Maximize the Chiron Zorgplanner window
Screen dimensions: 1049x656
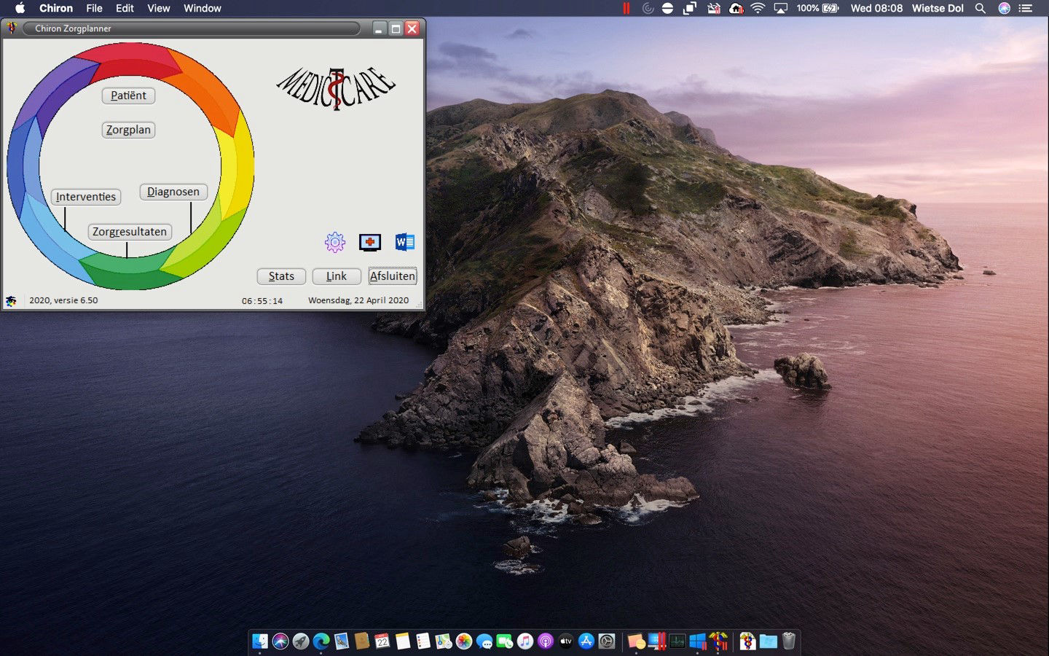tap(396, 28)
